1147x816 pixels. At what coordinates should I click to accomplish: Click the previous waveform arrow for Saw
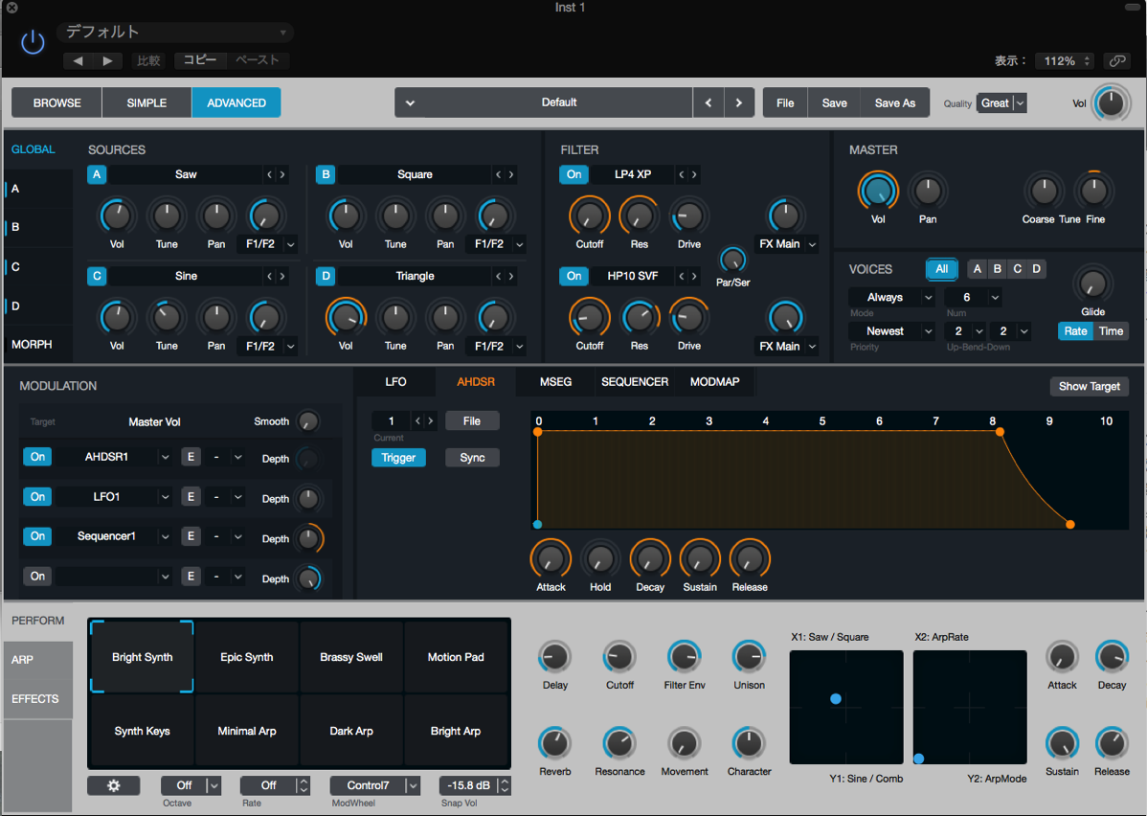tap(269, 174)
